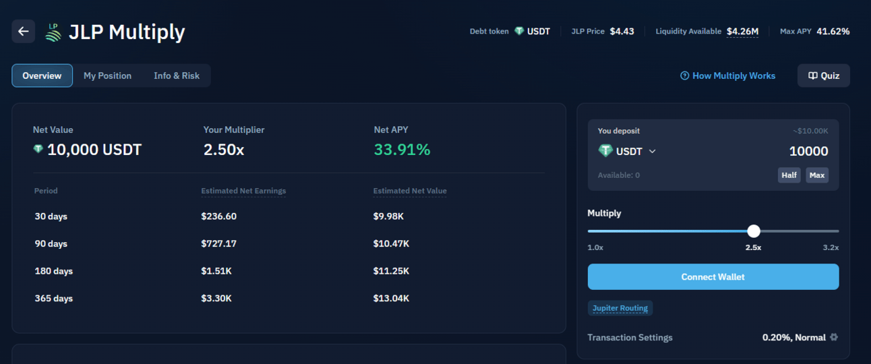Viewport: 871px width, 364px height.
Task: Click the question mark help icon
Action: [684, 75]
